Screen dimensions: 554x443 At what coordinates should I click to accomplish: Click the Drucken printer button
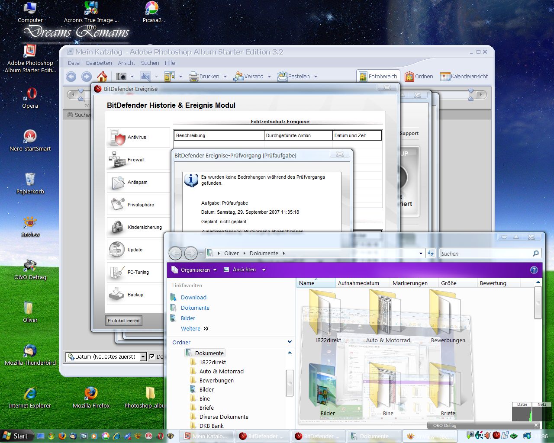point(204,77)
